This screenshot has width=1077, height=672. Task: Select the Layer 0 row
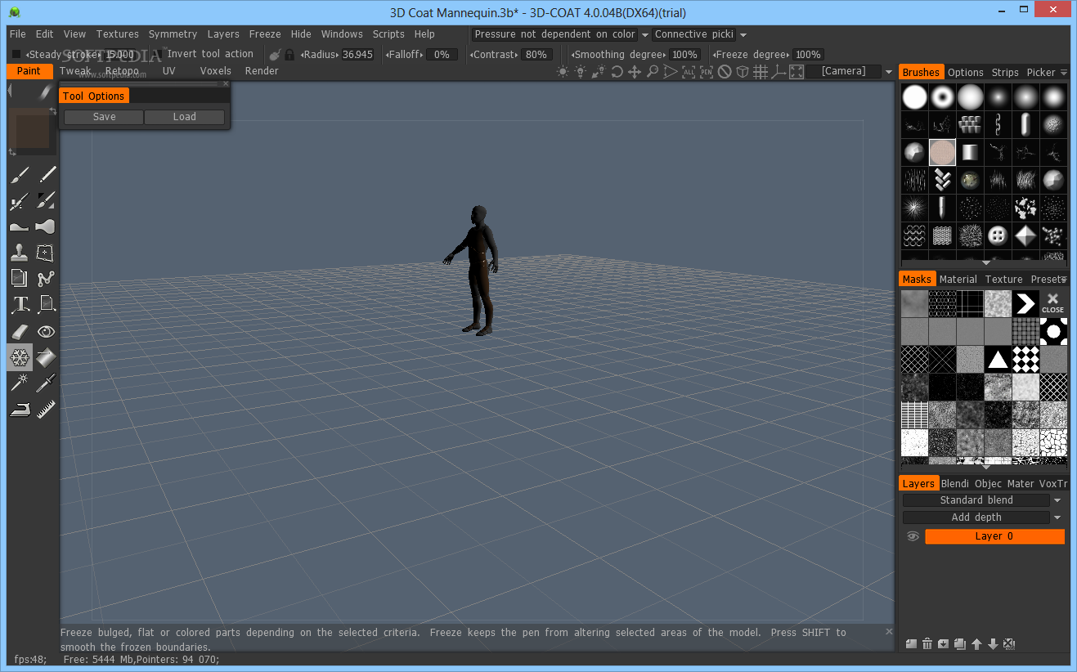[x=994, y=536]
